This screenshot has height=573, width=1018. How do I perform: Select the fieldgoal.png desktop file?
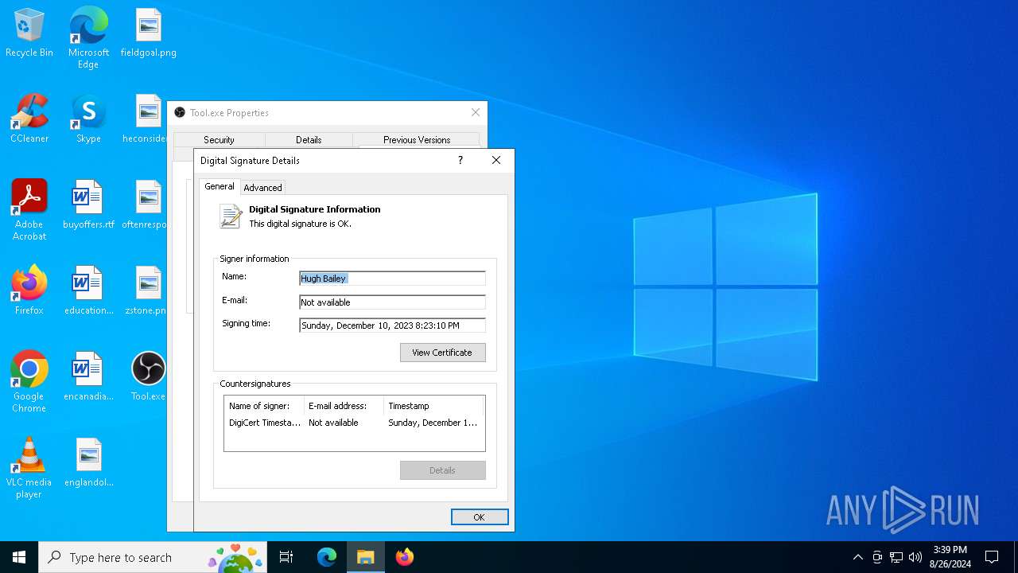click(x=149, y=33)
